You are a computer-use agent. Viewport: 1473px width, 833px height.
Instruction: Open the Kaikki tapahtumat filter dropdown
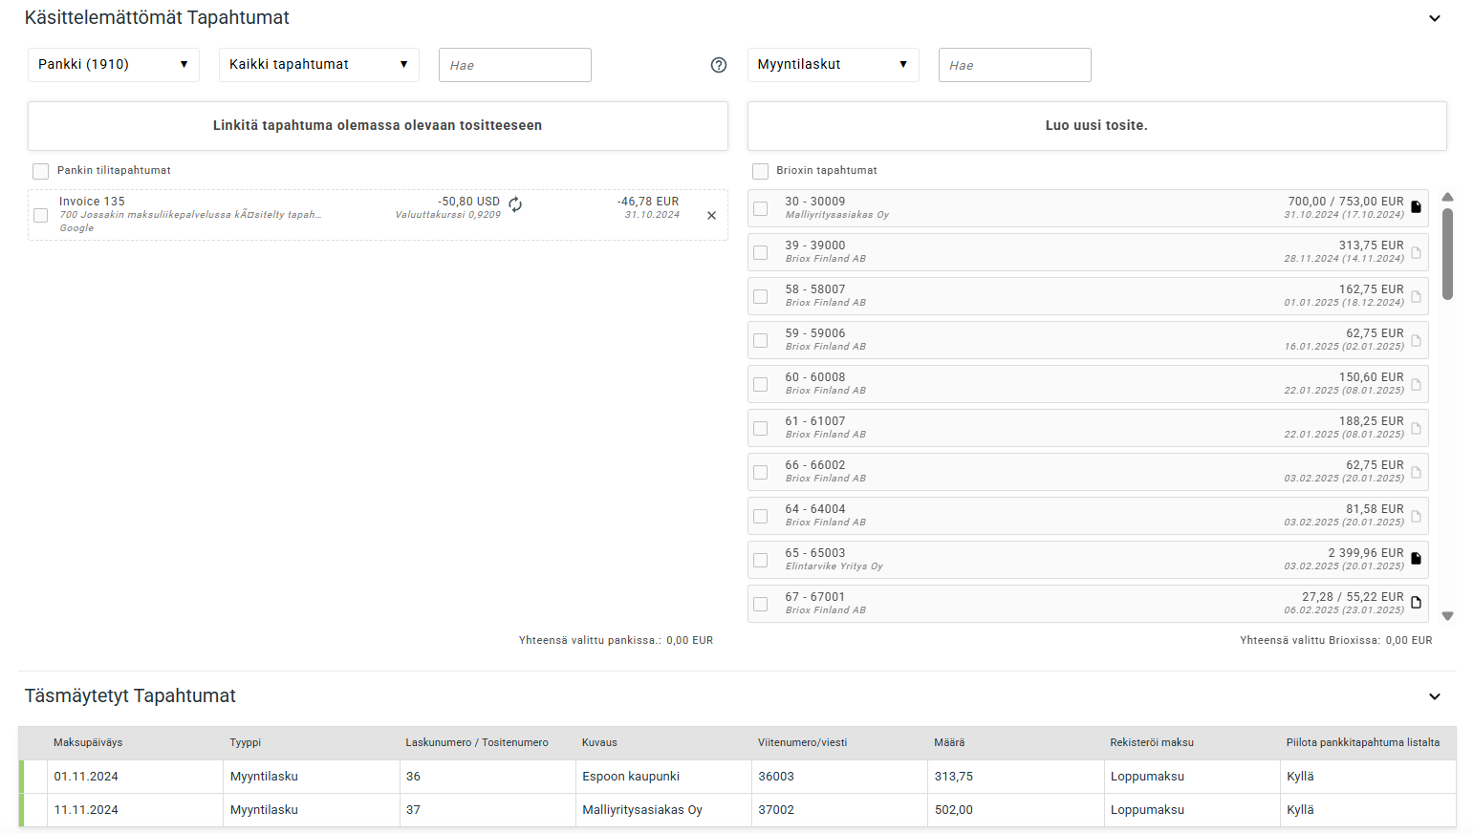(x=318, y=65)
